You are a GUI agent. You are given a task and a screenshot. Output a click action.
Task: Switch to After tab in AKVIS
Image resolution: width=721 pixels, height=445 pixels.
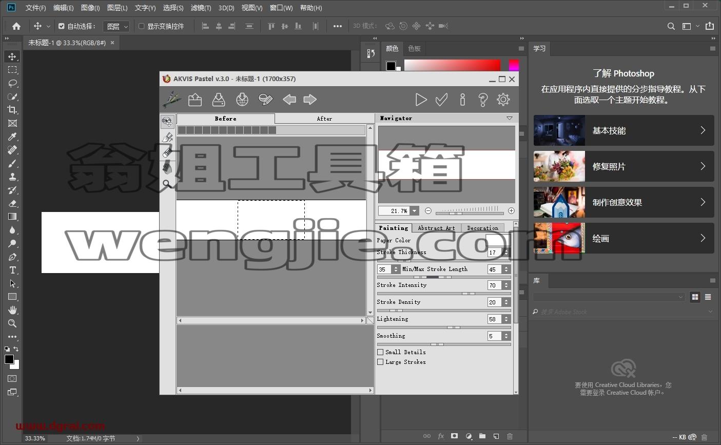coord(324,119)
